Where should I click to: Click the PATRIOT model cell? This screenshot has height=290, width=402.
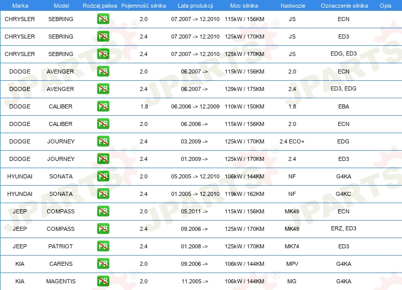point(61,246)
